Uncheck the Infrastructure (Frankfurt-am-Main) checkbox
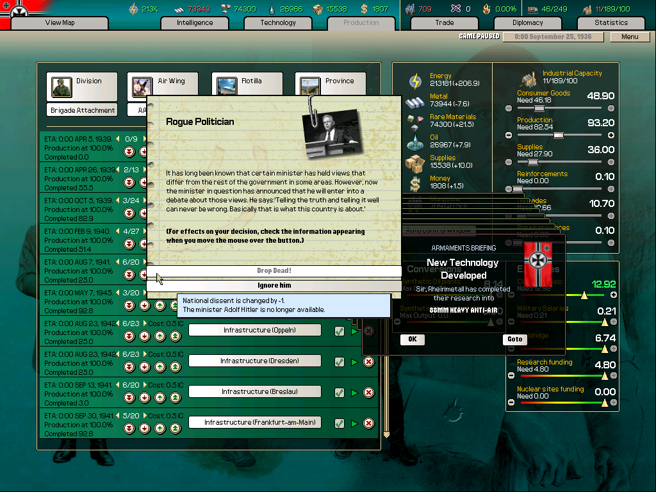656x492 pixels. point(339,423)
